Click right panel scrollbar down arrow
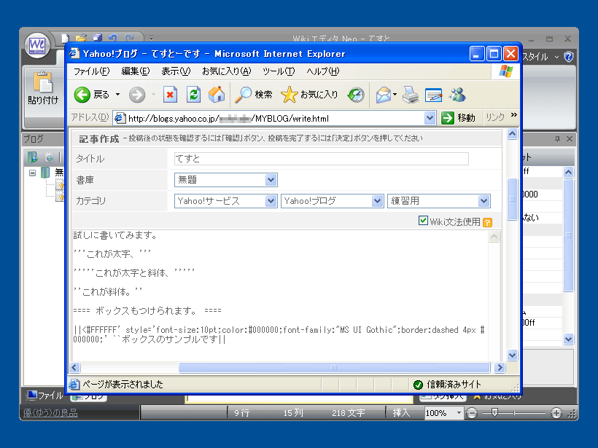The width and height of the screenshot is (598, 448). coord(568,339)
